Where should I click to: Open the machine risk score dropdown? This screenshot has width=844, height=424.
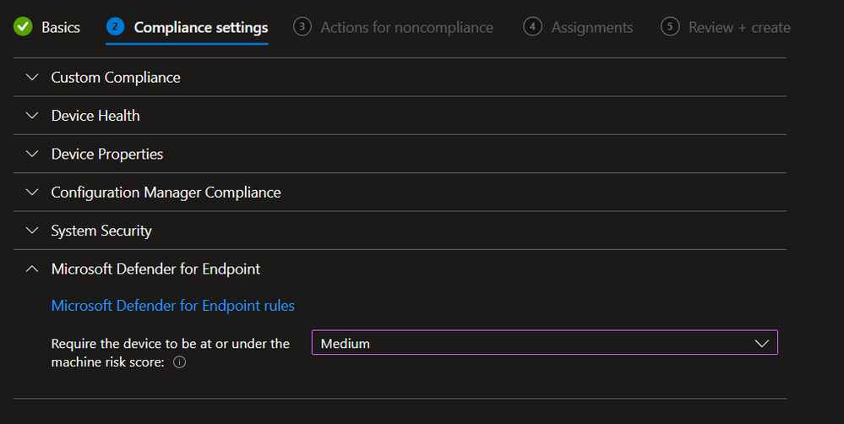point(544,343)
